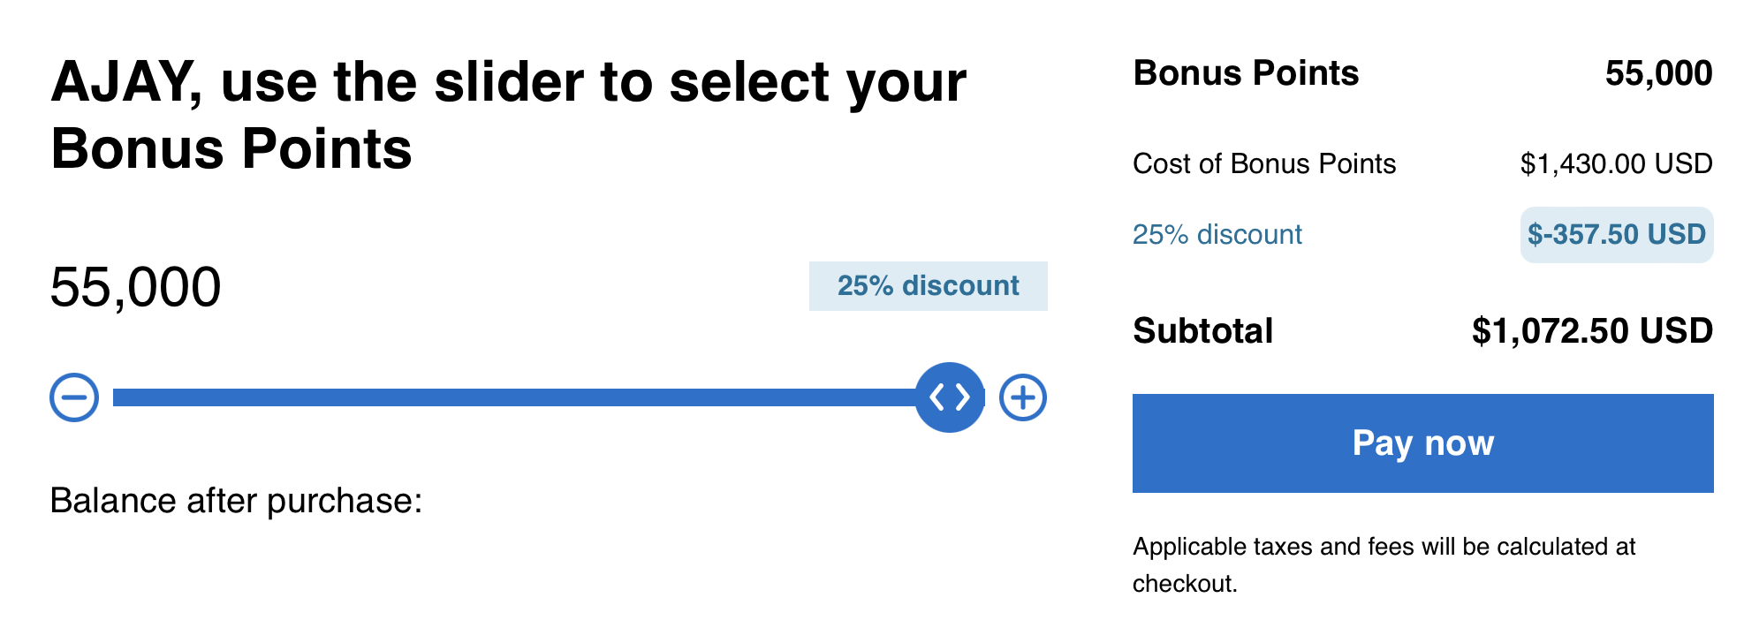The width and height of the screenshot is (1744, 643).
Task: Click the Cost of Bonus Points label
Action: tap(1264, 164)
